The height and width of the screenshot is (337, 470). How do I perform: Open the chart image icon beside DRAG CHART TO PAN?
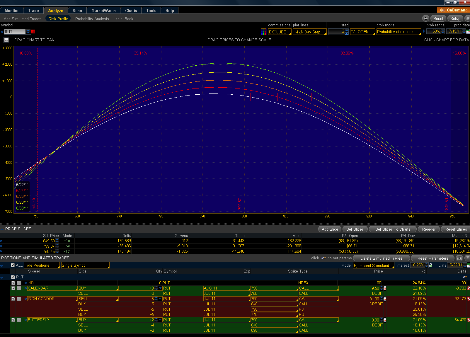tap(6, 40)
